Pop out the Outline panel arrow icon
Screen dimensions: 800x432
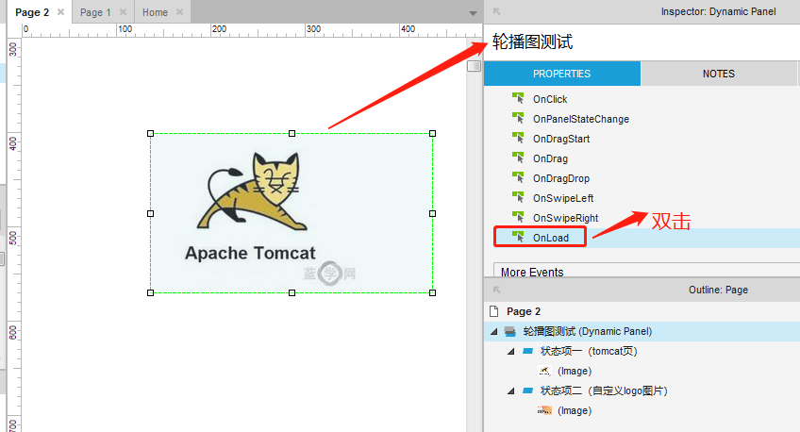[x=496, y=290]
